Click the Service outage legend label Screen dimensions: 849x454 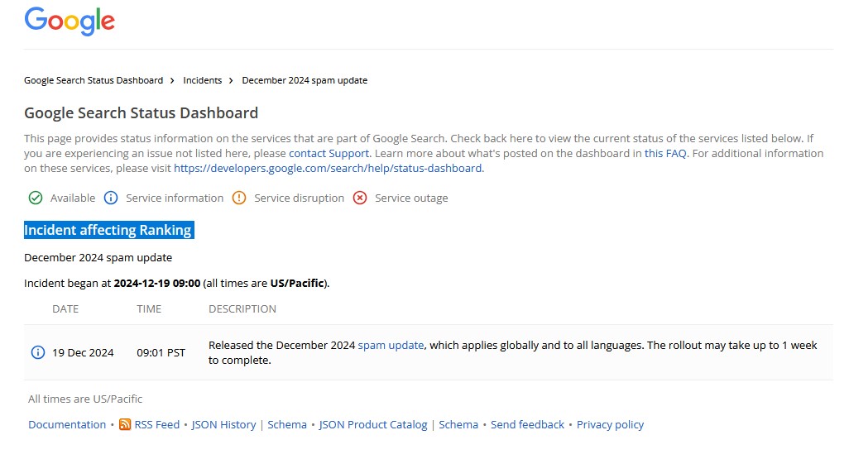(411, 198)
